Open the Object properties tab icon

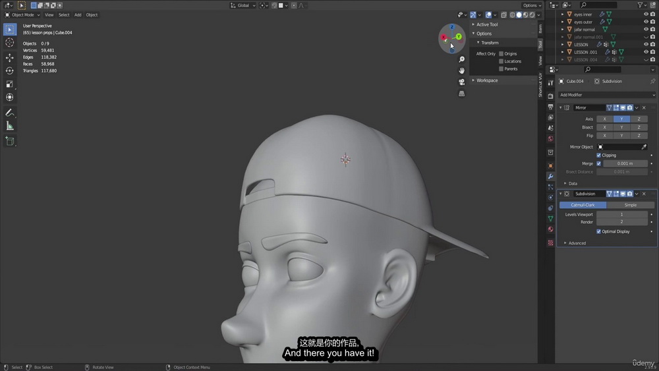point(550,165)
